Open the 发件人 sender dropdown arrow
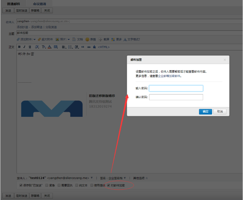 [x=92, y=177]
